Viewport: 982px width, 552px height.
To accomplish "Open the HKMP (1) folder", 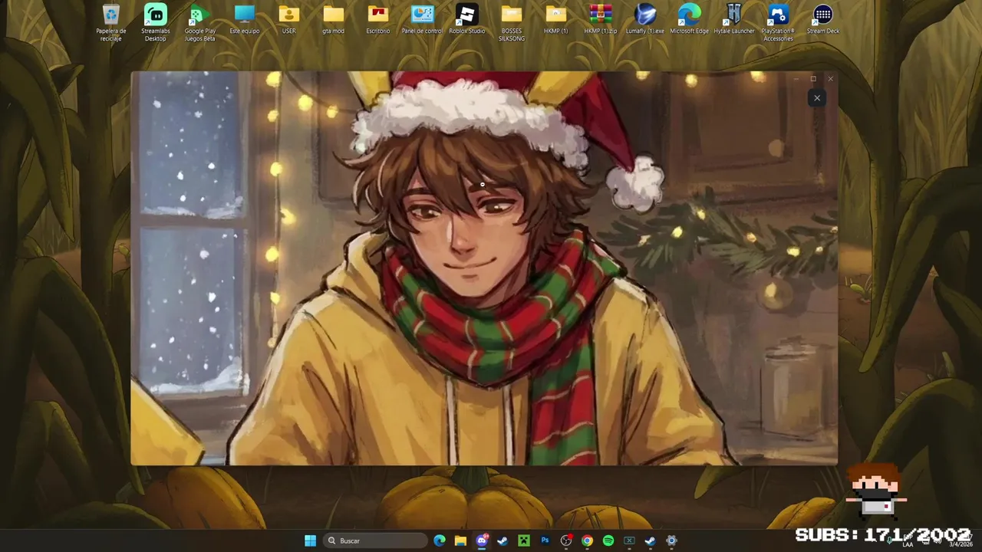I will [556, 20].
